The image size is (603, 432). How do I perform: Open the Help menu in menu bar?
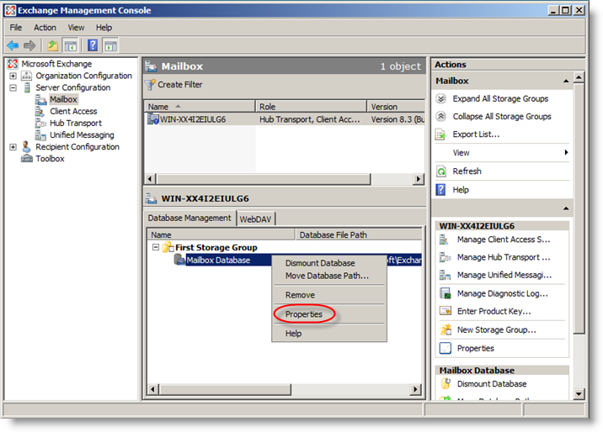coord(104,28)
